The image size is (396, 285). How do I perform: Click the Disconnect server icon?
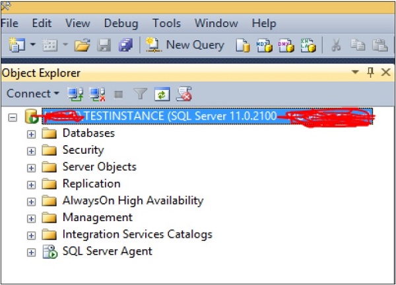pyautogui.click(x=96, y=94)
